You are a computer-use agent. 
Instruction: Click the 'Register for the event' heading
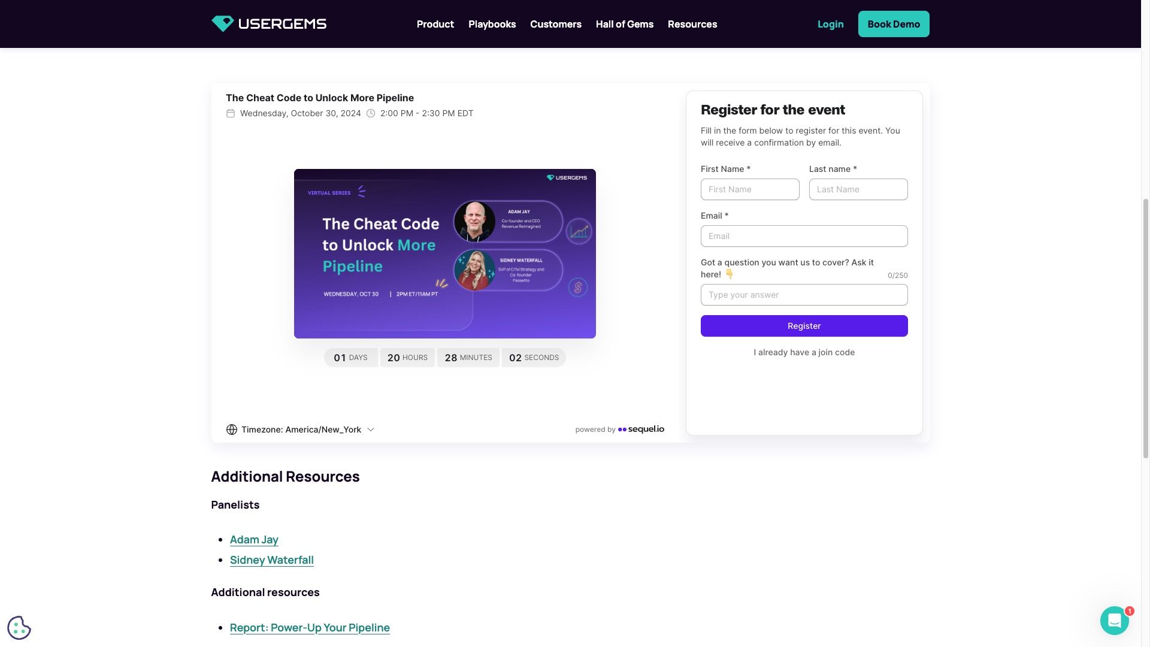tap(773, 110)
